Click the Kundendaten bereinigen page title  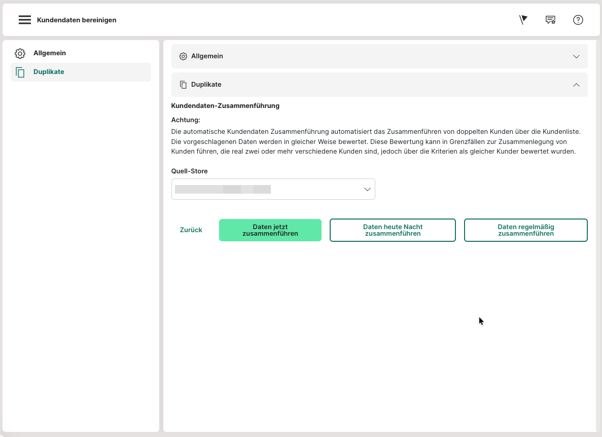[x=77, y=20]
